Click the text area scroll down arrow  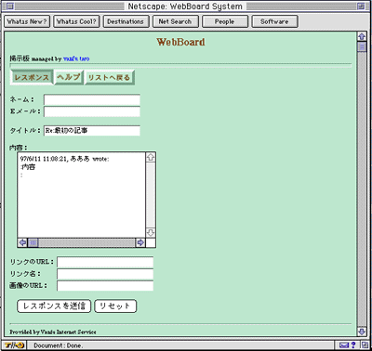pos(151,233)
